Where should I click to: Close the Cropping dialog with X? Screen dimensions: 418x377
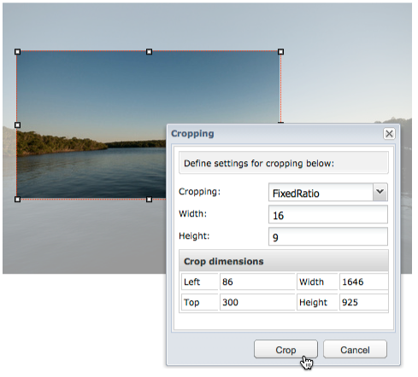tap(389, 134)
